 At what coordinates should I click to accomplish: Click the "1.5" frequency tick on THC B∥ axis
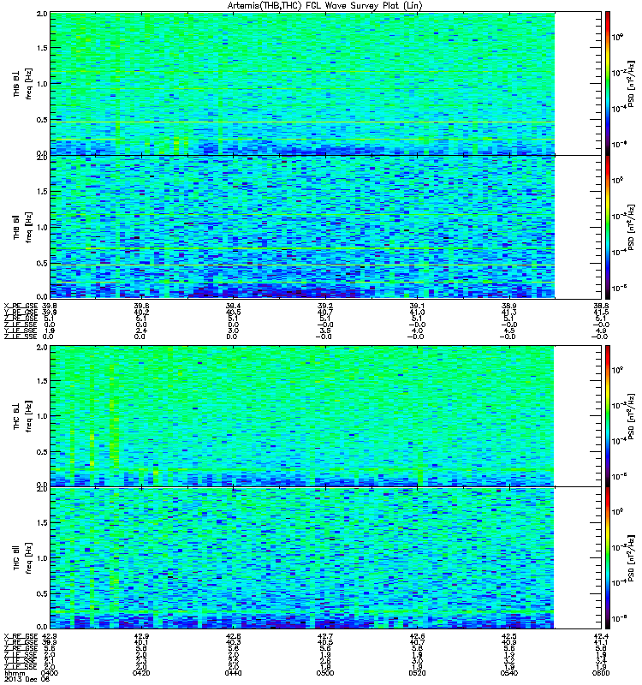[42, 522]
